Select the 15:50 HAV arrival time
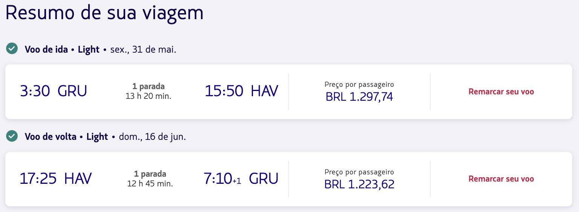579x212 pixels. coord(242,91)
